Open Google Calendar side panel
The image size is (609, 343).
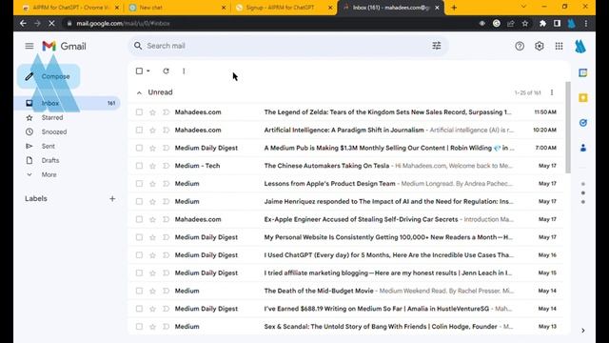pos(582,72)
